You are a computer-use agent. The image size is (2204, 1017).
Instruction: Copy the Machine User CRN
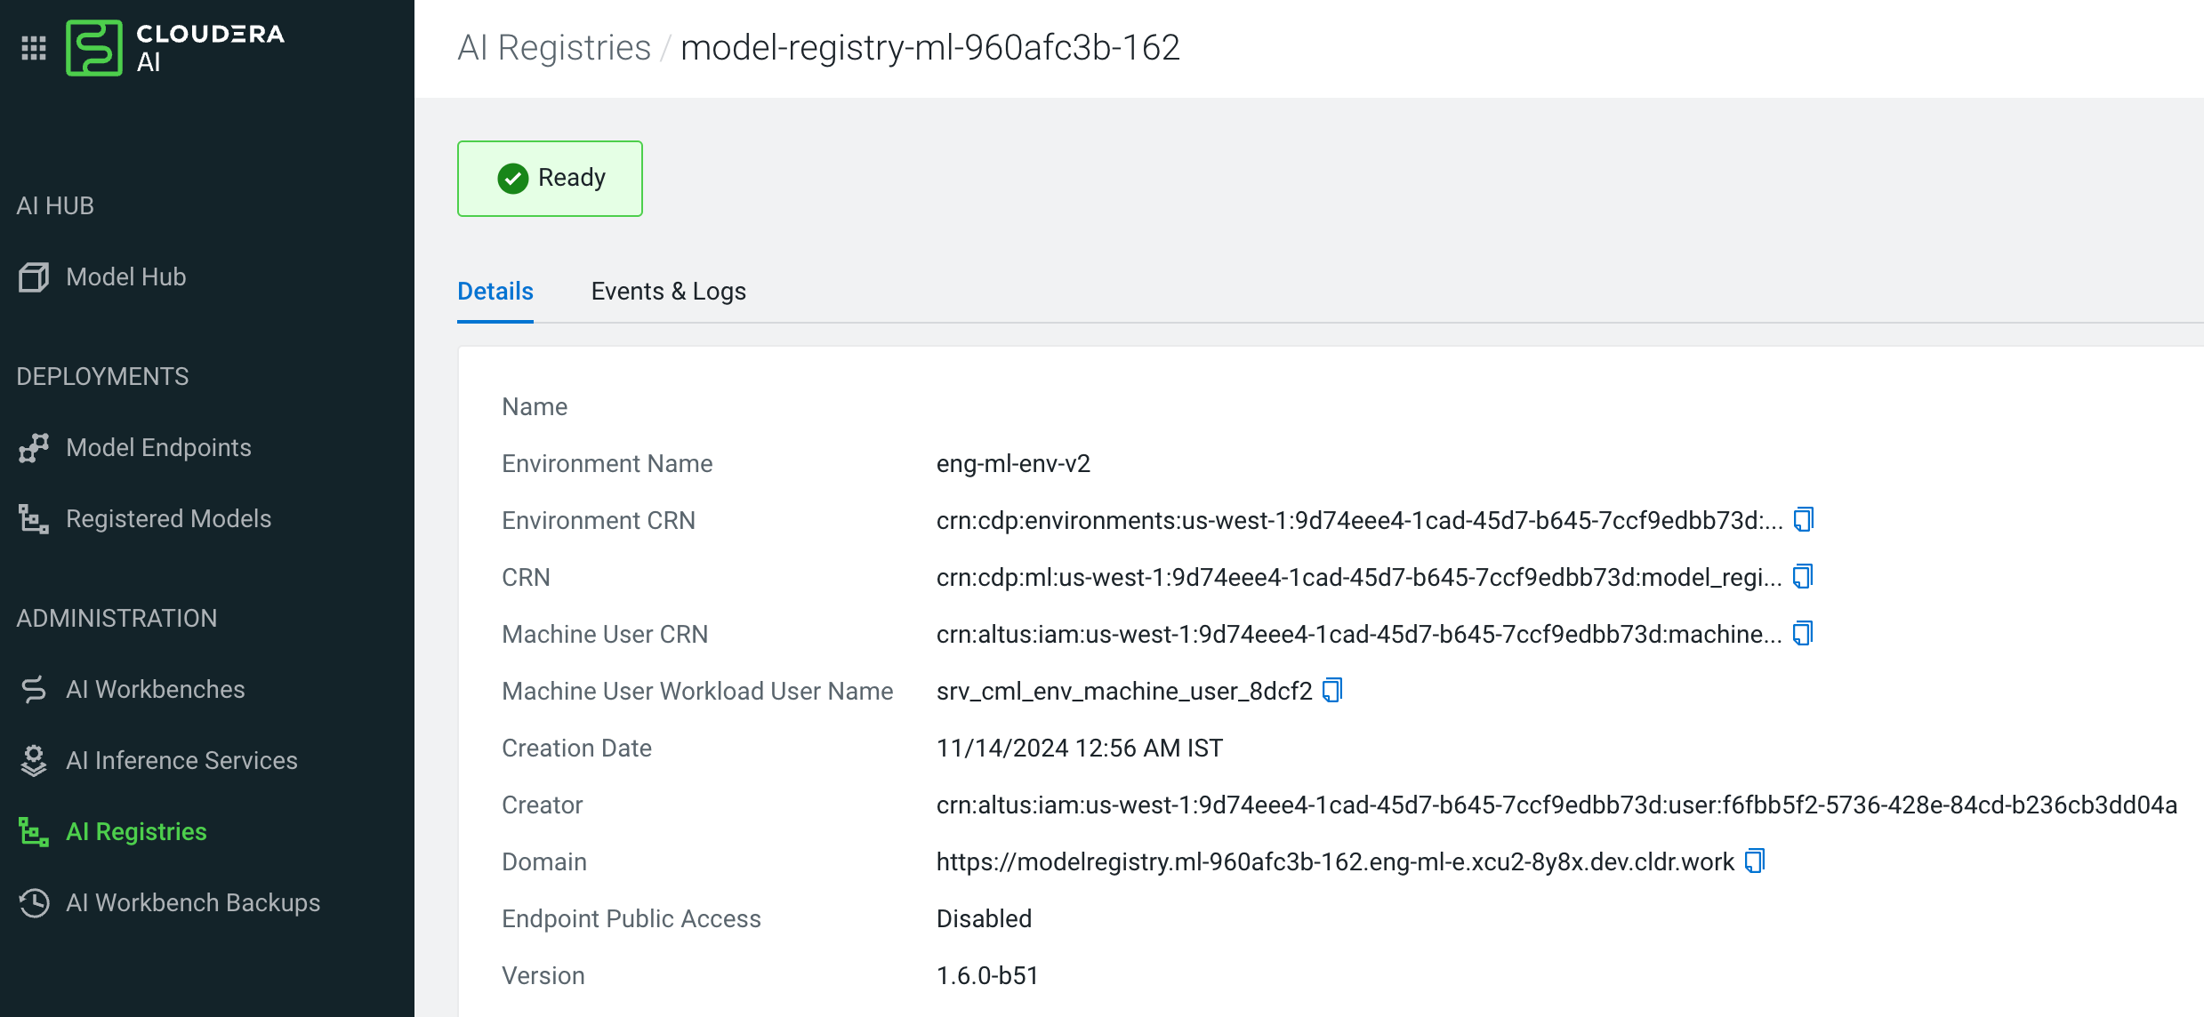click(1803, 633)
